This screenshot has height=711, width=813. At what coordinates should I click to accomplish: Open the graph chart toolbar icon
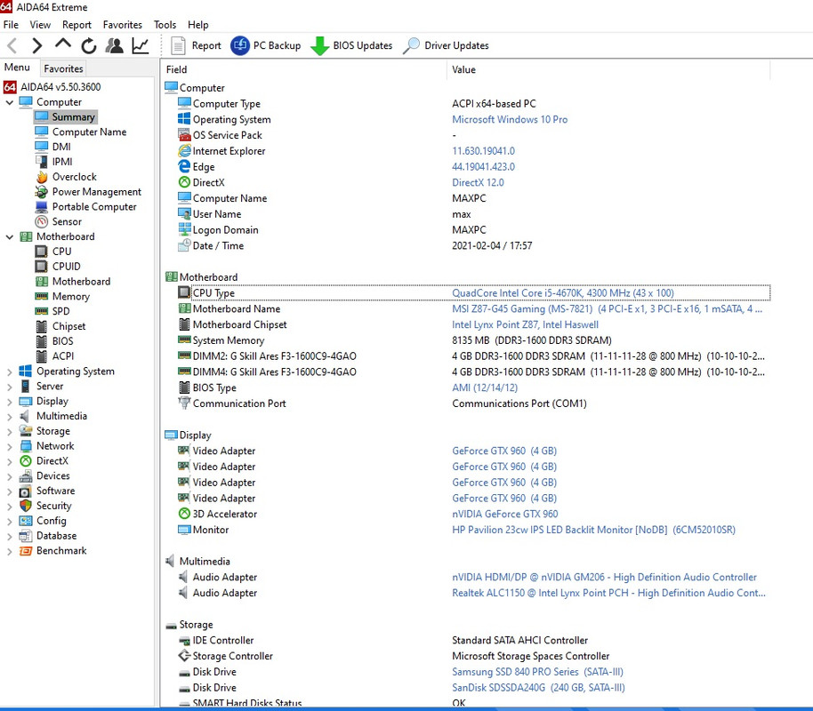pos(141,45)
